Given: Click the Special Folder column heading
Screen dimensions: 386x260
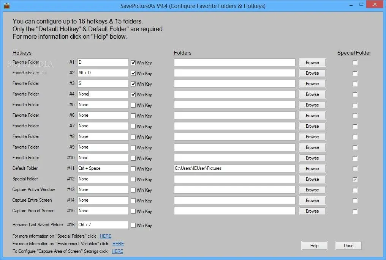Looking at the screenshot, I should [x=354, y=53].
